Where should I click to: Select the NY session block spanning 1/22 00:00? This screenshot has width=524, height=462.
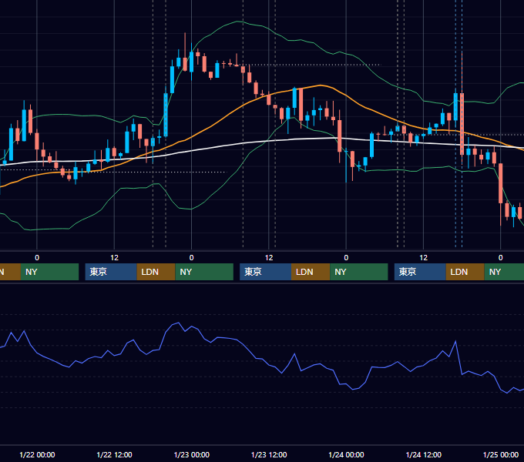pyautogui.click(x=49, y=272)
